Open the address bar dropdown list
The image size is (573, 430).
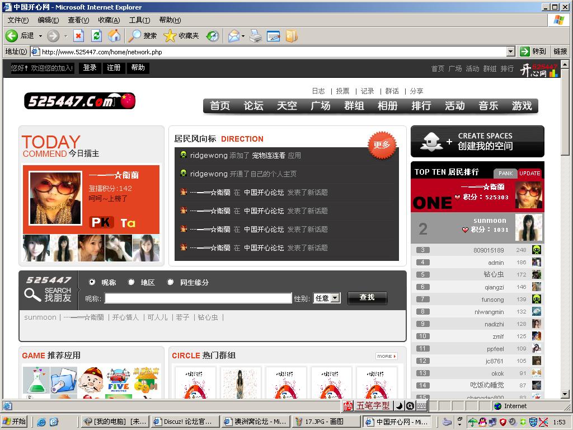click(x=511, y=52)
